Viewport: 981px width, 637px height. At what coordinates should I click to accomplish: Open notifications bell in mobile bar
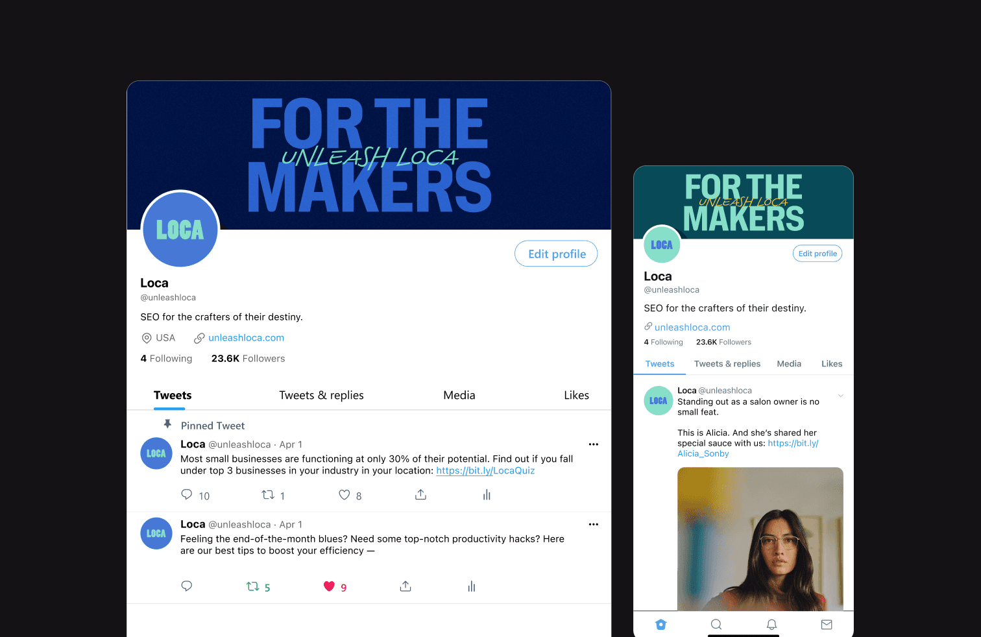[771, 624]
